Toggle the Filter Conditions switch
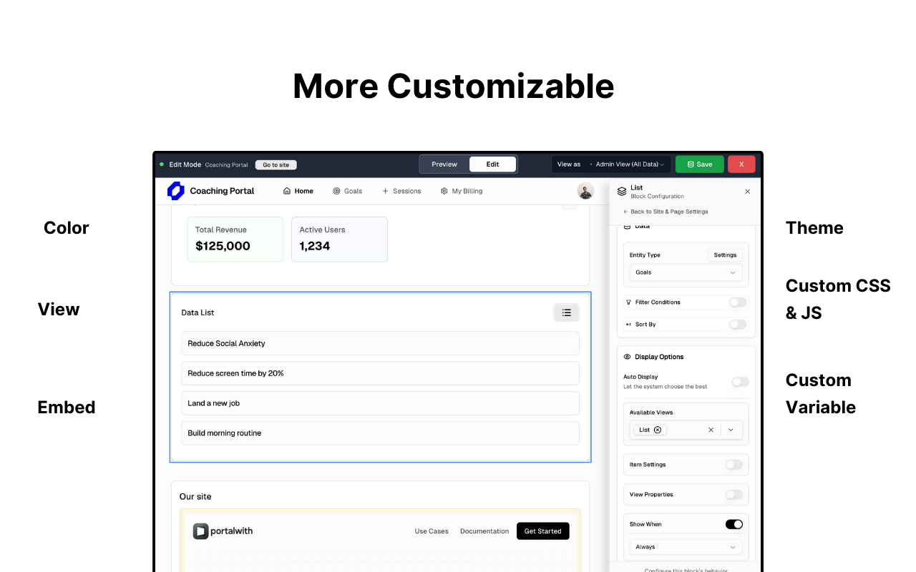 (738, 302)
